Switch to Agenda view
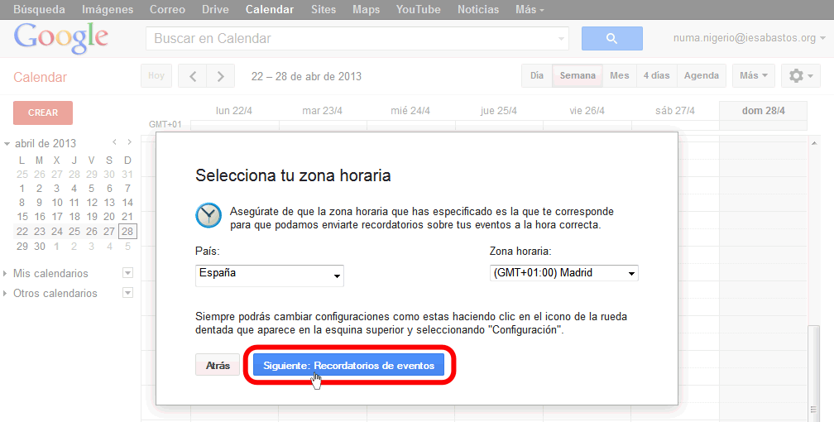 pyautogui.click(x=702, y=75)
